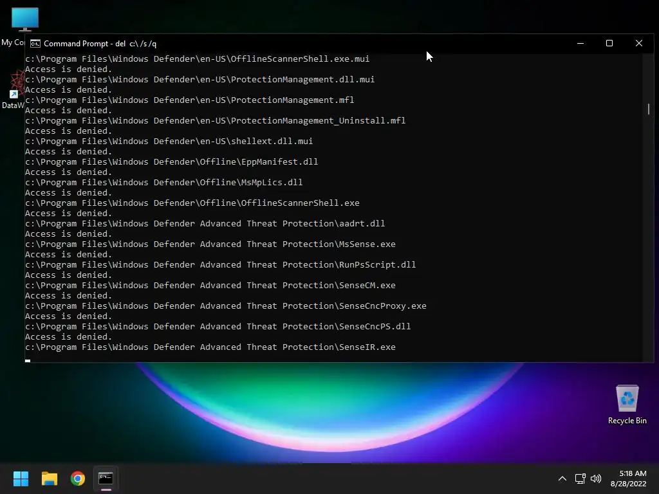This screenshot has width=659, height=494.
Task: Click the RunPsScript.dll path line
Action: tap(220, 264)
